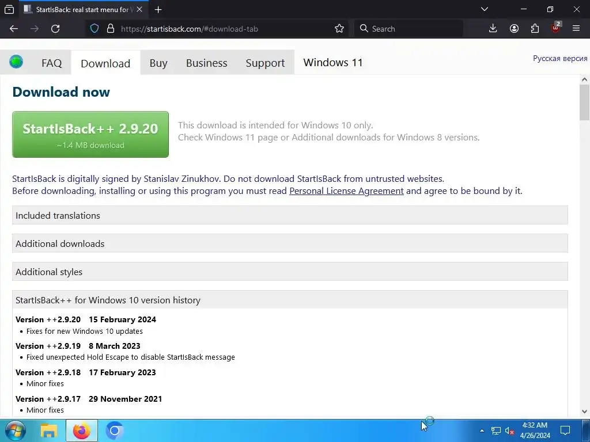Click the forward navigation arrow

coord(35,29)
